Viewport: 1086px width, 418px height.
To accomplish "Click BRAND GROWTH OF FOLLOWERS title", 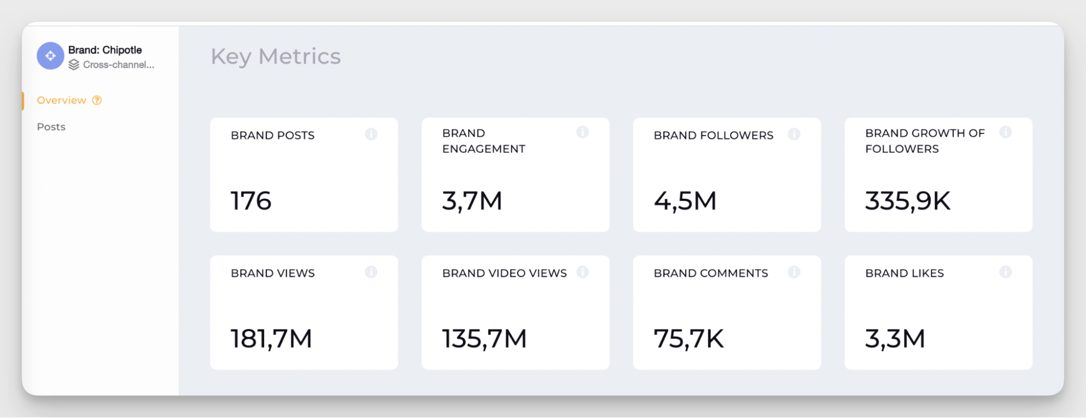I will click(x=925, y=141).
